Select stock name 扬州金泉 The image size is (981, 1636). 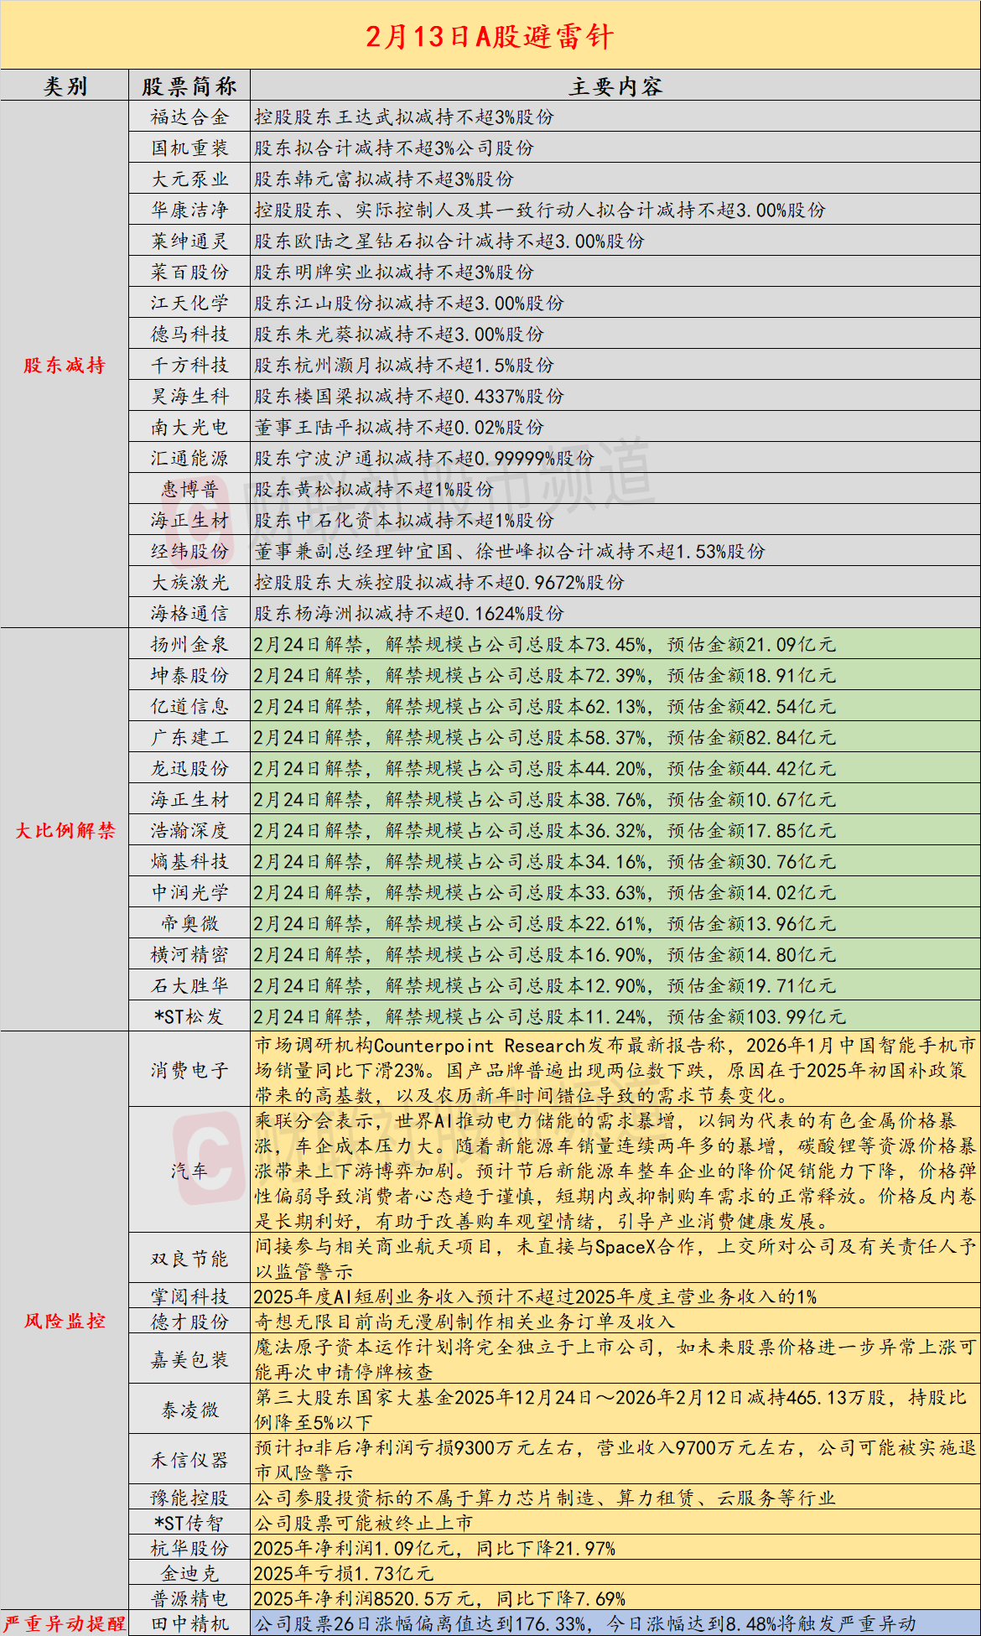tap(189, 645)
